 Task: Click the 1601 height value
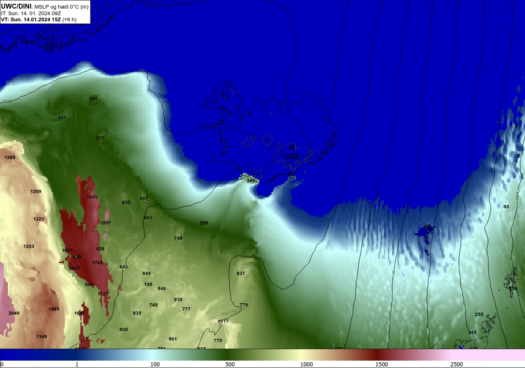[67, 250]
